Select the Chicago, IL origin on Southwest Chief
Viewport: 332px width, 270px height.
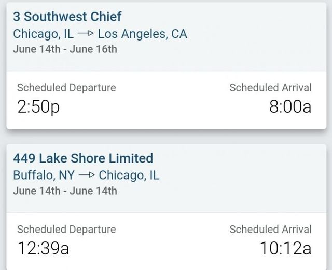[x=43, y=34]
